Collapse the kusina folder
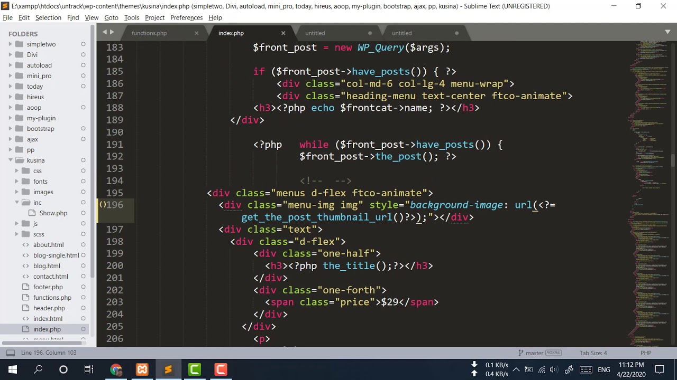This screenshot has width=677, height=380. point(10,160)
